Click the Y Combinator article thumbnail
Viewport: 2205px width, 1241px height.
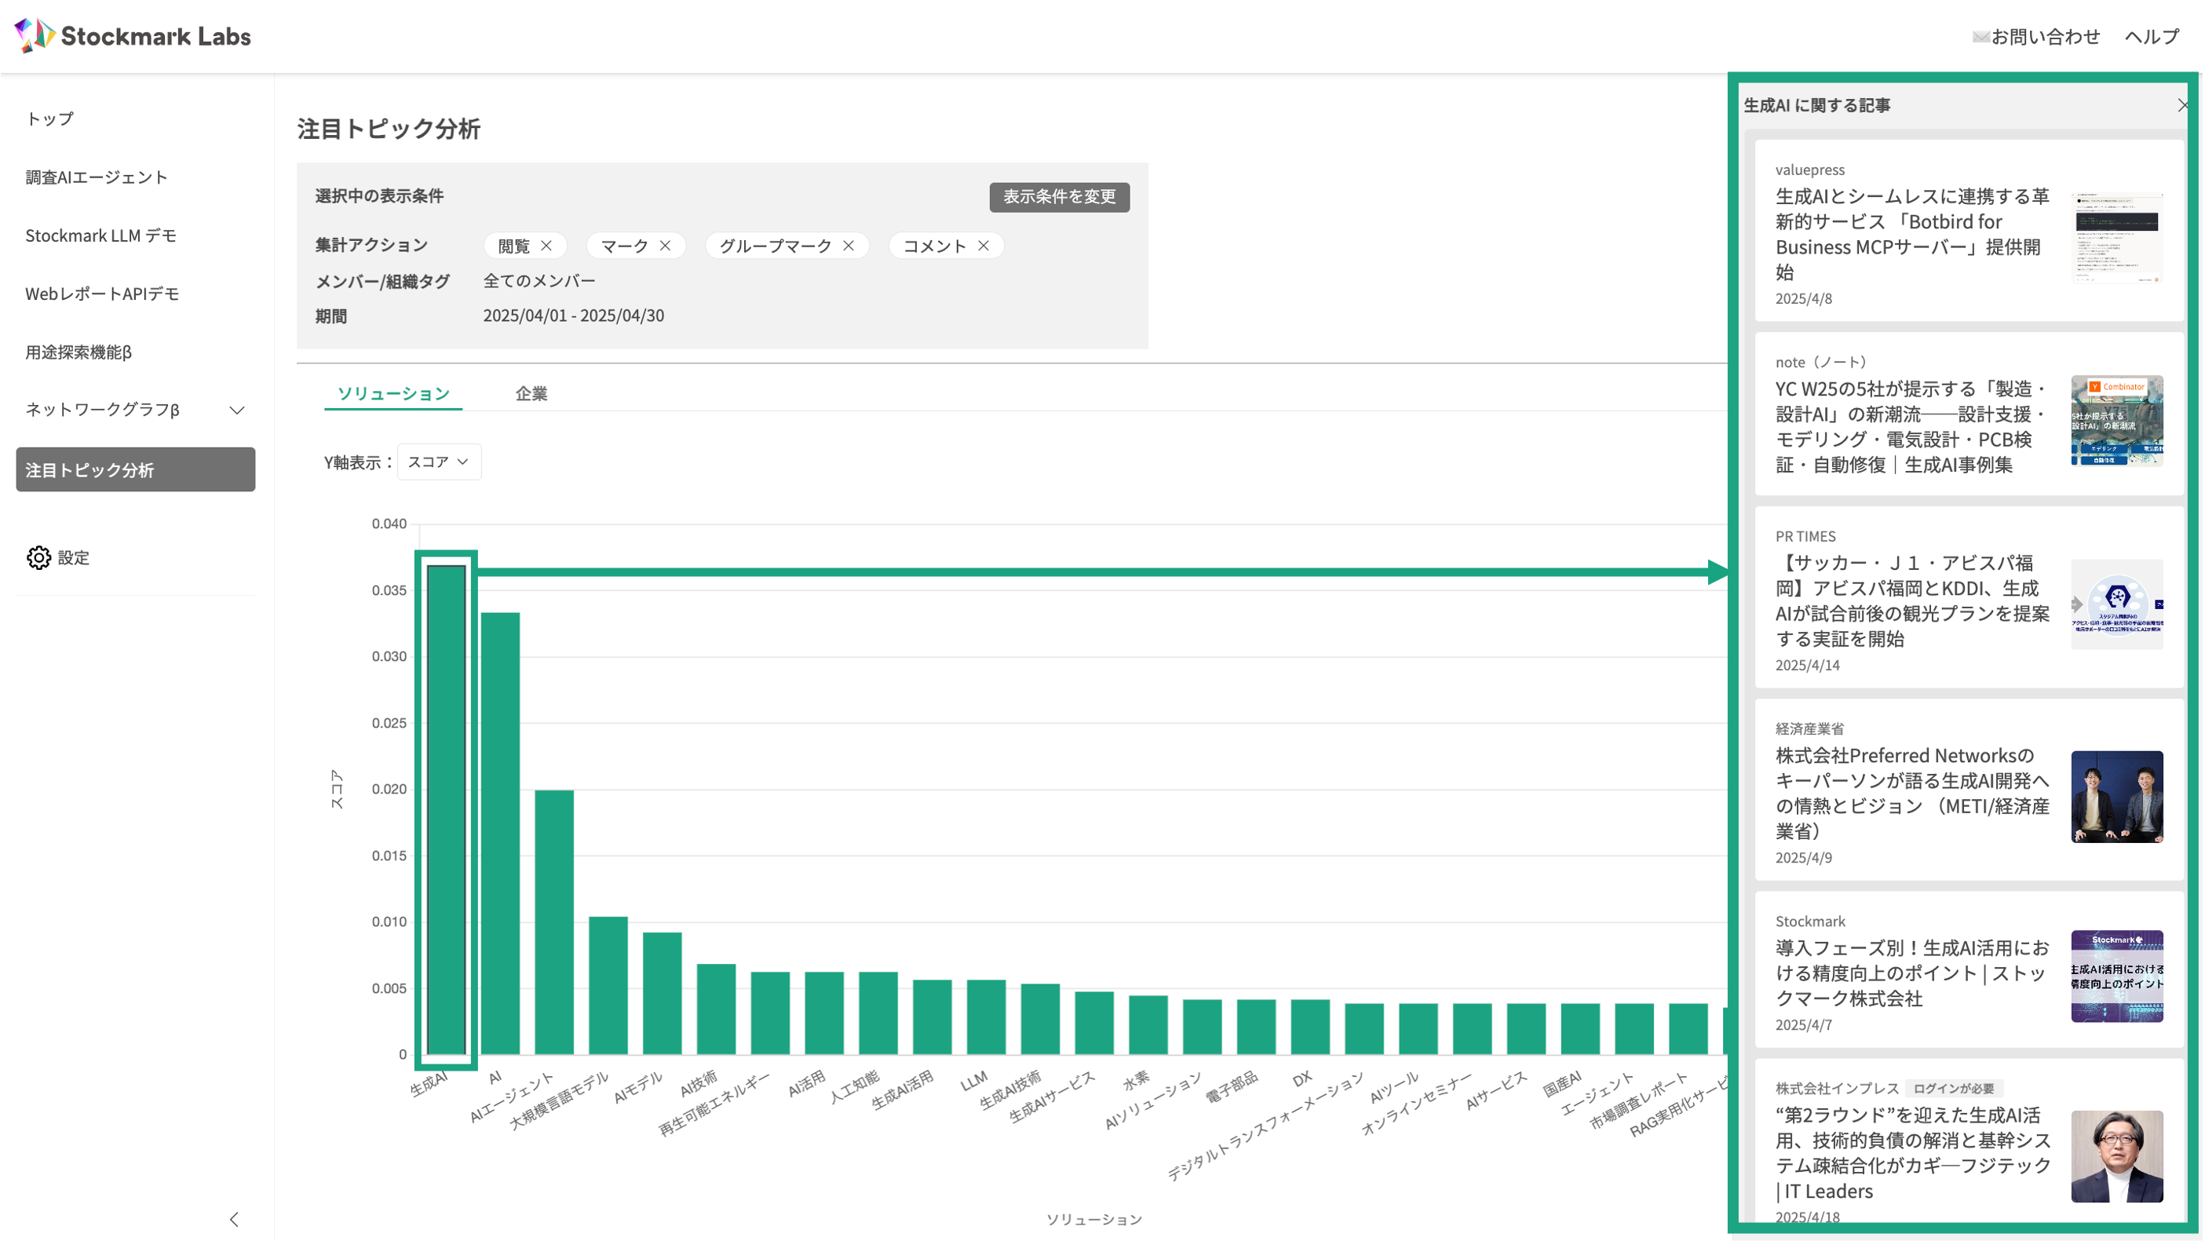pos(2117,420)
